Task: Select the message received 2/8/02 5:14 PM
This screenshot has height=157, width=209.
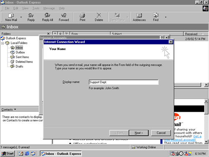Action: (195, 39)
